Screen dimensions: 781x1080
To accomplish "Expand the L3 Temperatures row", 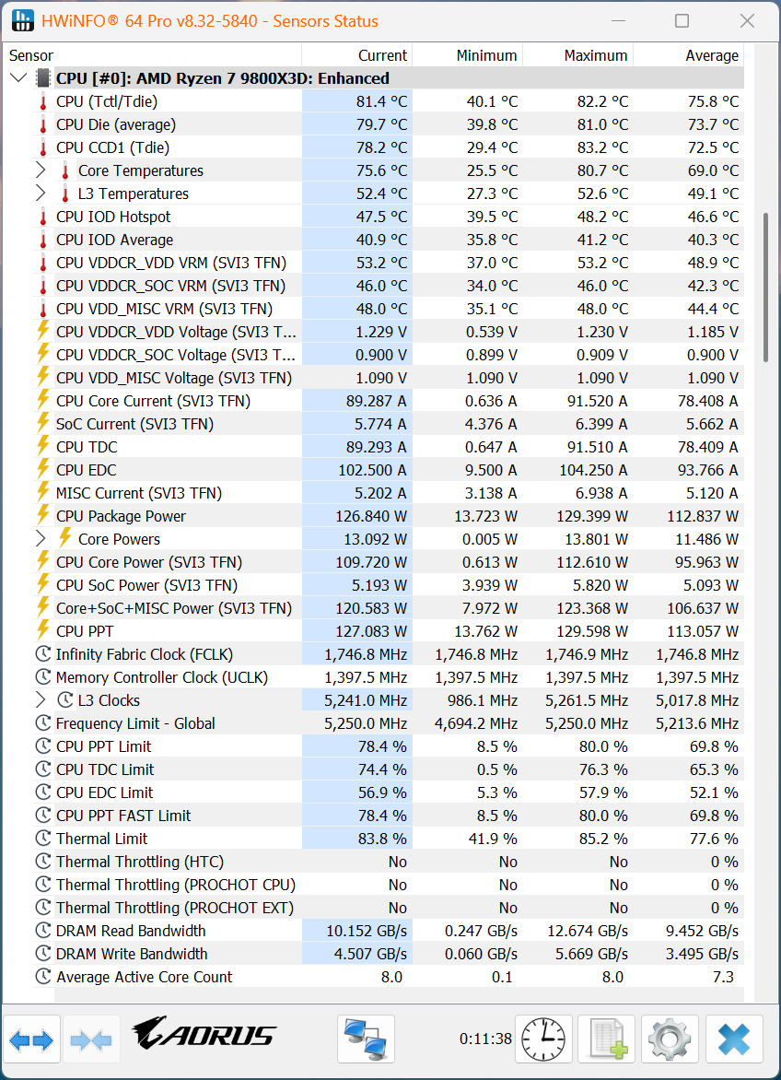I will 41,194.
